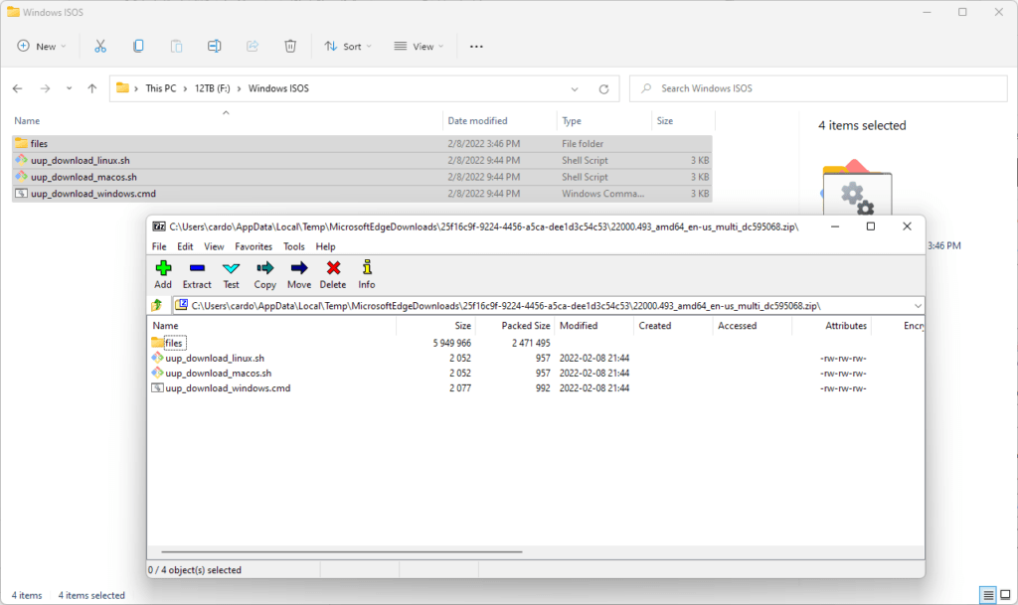Click the Packed Size column header

(526, 326)
